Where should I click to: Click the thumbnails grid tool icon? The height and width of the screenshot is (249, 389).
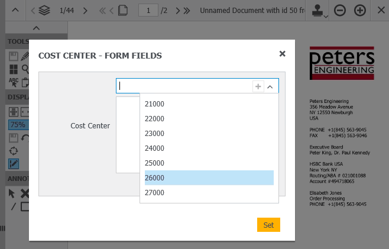tap(14, 69)
